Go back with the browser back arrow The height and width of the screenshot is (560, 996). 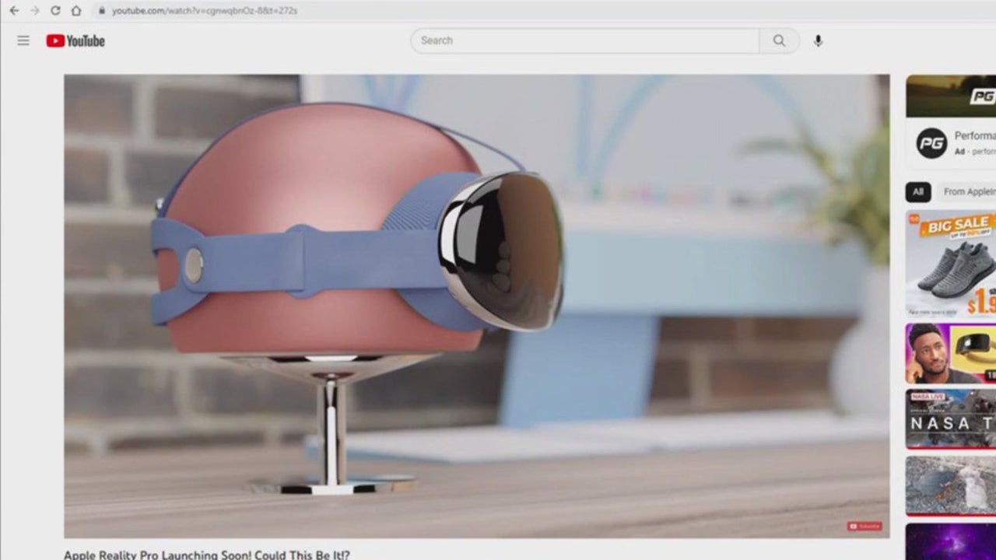[x=13, y=11]
